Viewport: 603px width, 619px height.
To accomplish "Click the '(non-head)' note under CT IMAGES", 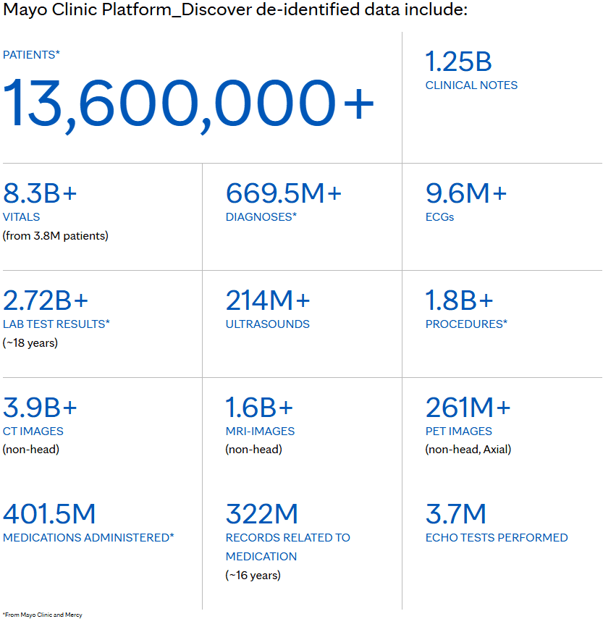I will pos(31,450).
